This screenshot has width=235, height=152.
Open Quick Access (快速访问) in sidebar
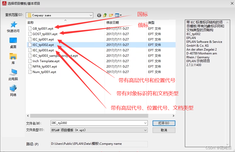(13, 27)
